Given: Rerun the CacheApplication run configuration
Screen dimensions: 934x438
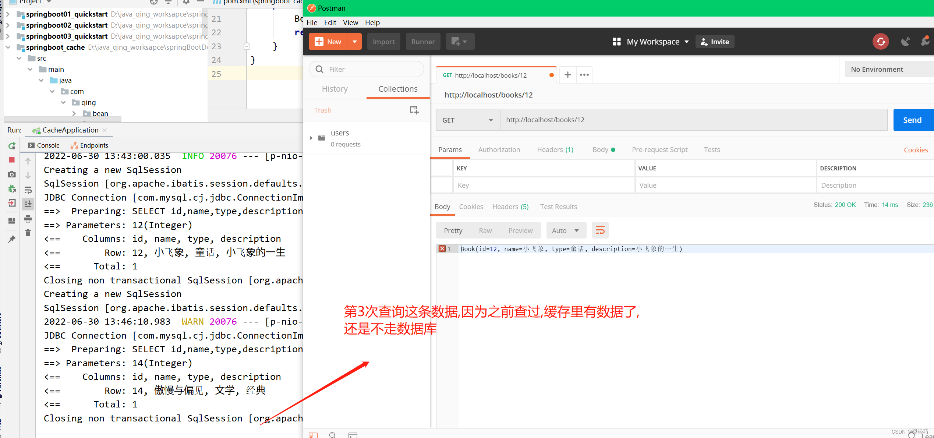Looking at the screenshot, I should [x=12, y=145].
